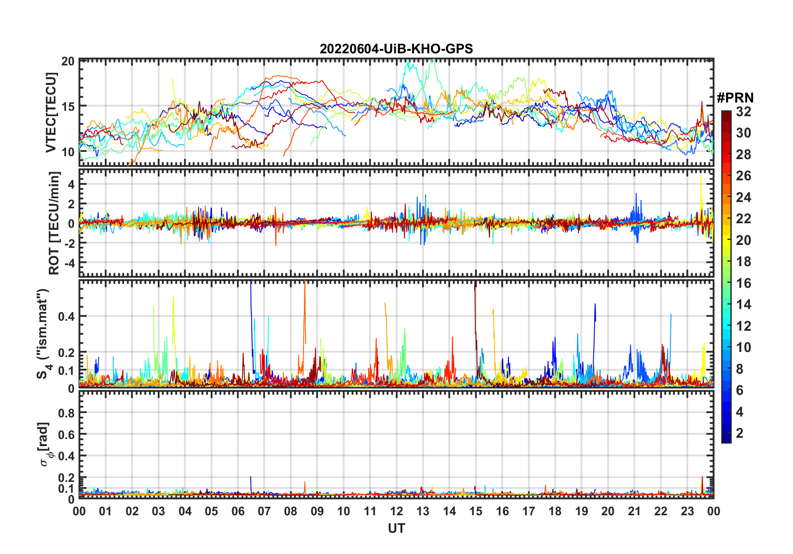
Task: Click the -4 tick on the ROT axis
Action: point(69,263)
